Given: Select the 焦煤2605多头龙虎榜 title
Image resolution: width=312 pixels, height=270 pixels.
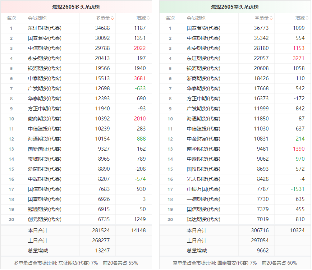Looking at the screenshot, I should tap(76, 7).
